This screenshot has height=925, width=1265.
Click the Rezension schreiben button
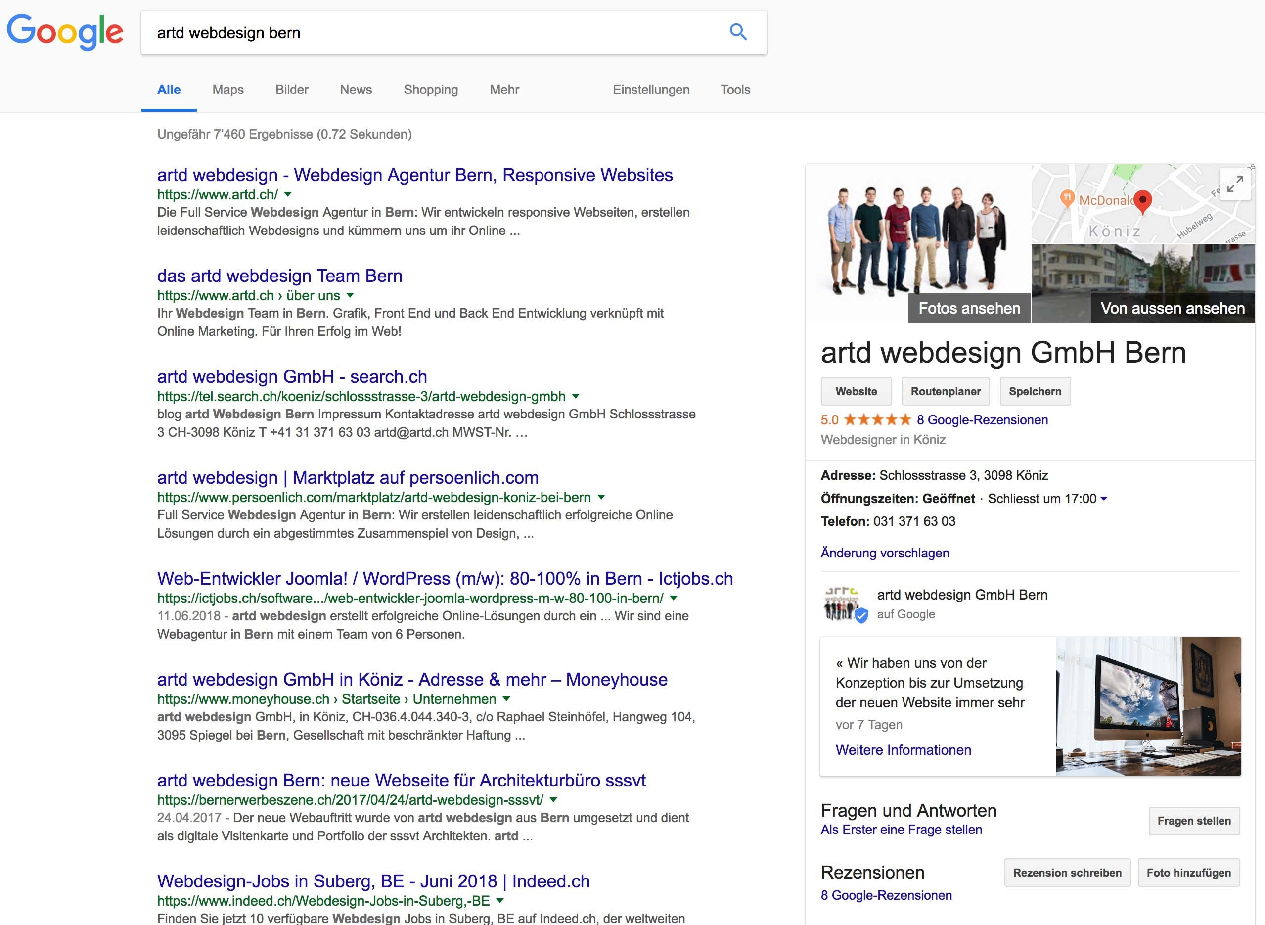click(x=1067, y=873)
